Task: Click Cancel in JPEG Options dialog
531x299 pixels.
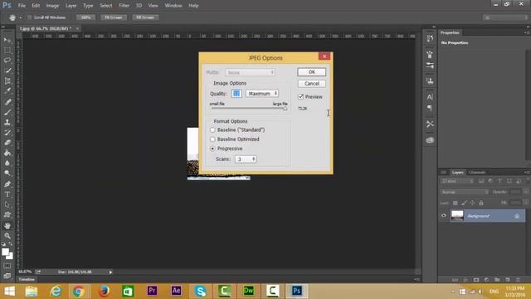Action: pyautogui.click(x=312, y=83)
